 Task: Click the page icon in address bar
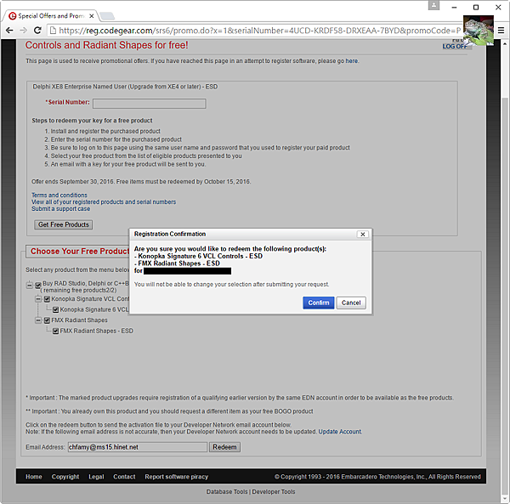pos(53,31)
